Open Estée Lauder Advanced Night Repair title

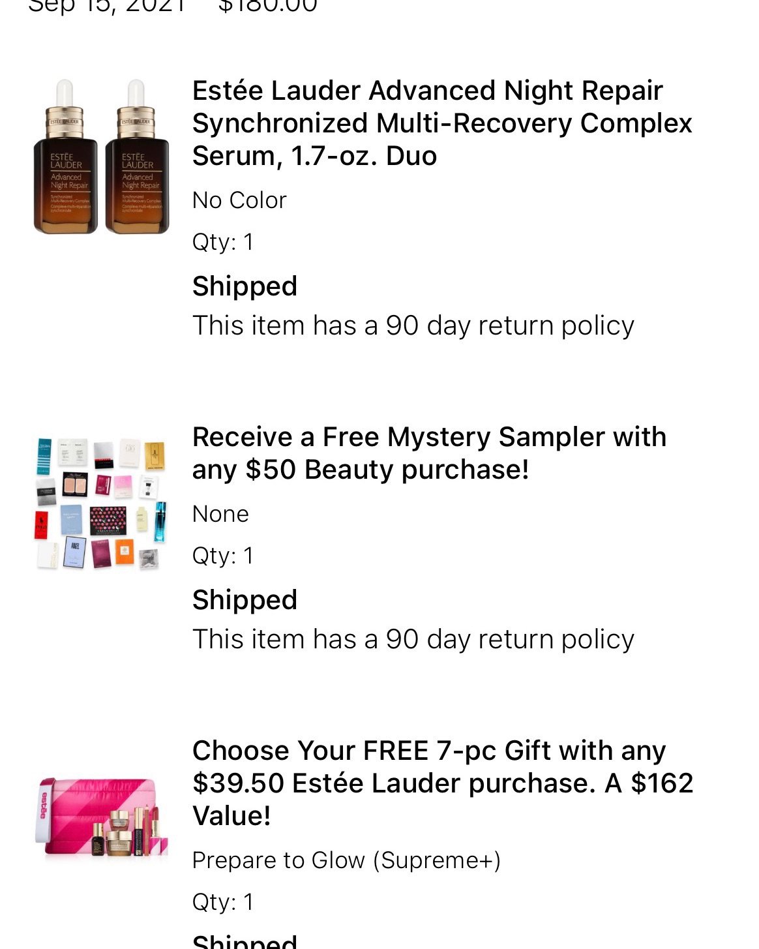[x=442, y=123]
